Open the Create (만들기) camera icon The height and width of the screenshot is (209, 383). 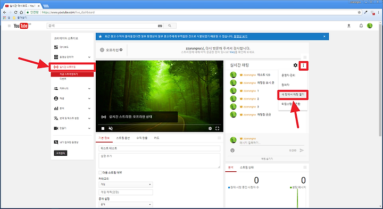(x=56, y=128)
